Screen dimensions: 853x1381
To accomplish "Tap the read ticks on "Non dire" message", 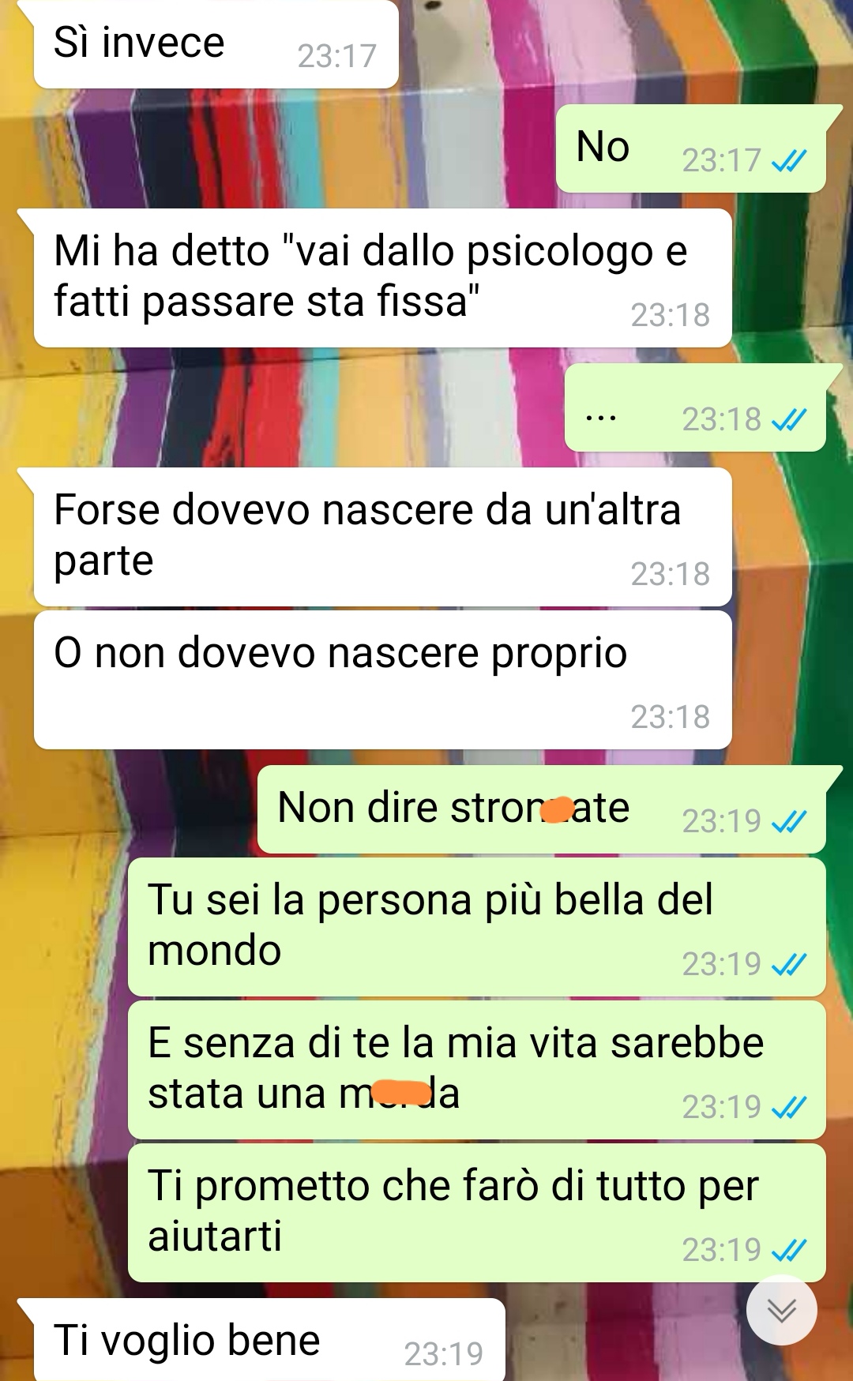I will point(788,822).
